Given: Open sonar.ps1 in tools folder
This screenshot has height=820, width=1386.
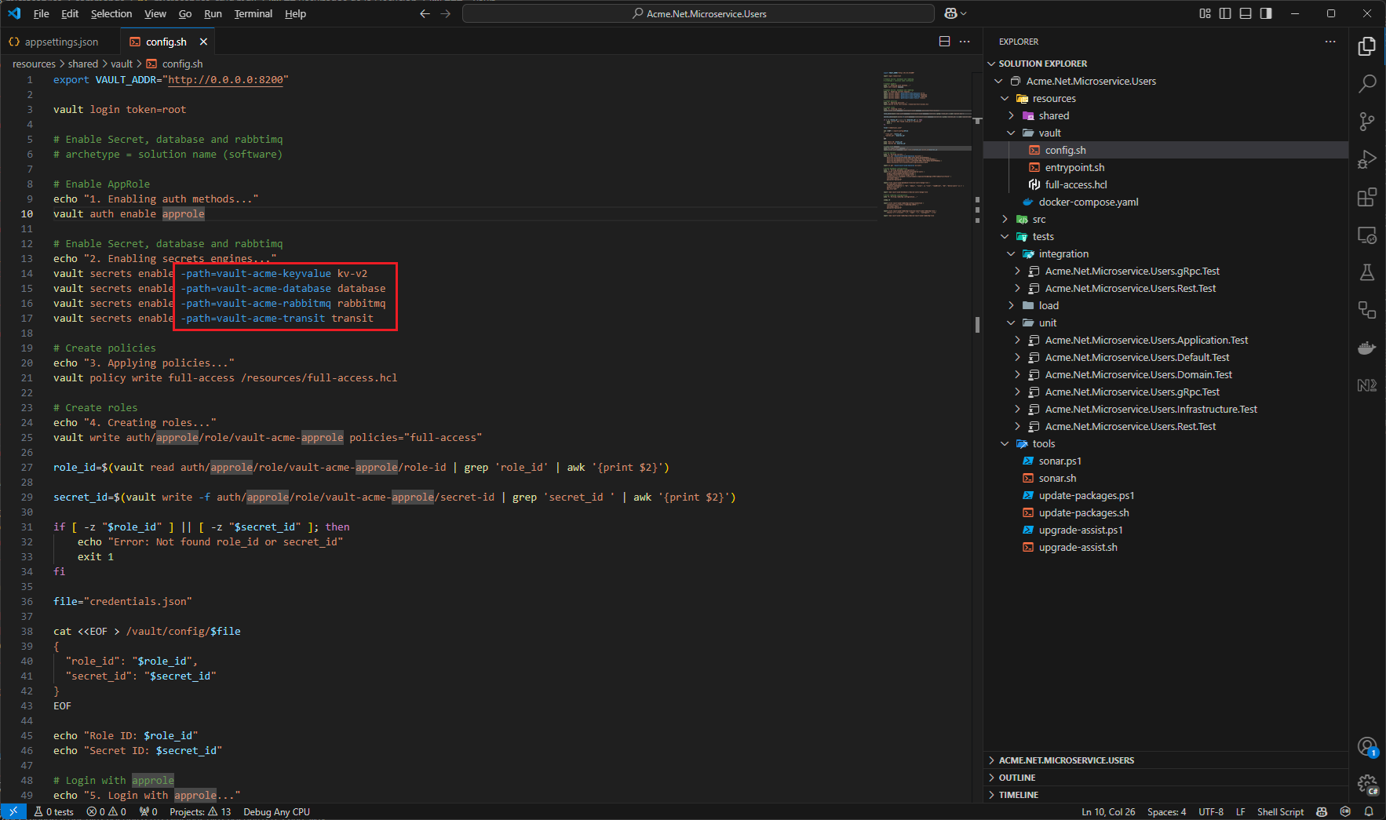Looking at the screenshot, I should 1060,461.
